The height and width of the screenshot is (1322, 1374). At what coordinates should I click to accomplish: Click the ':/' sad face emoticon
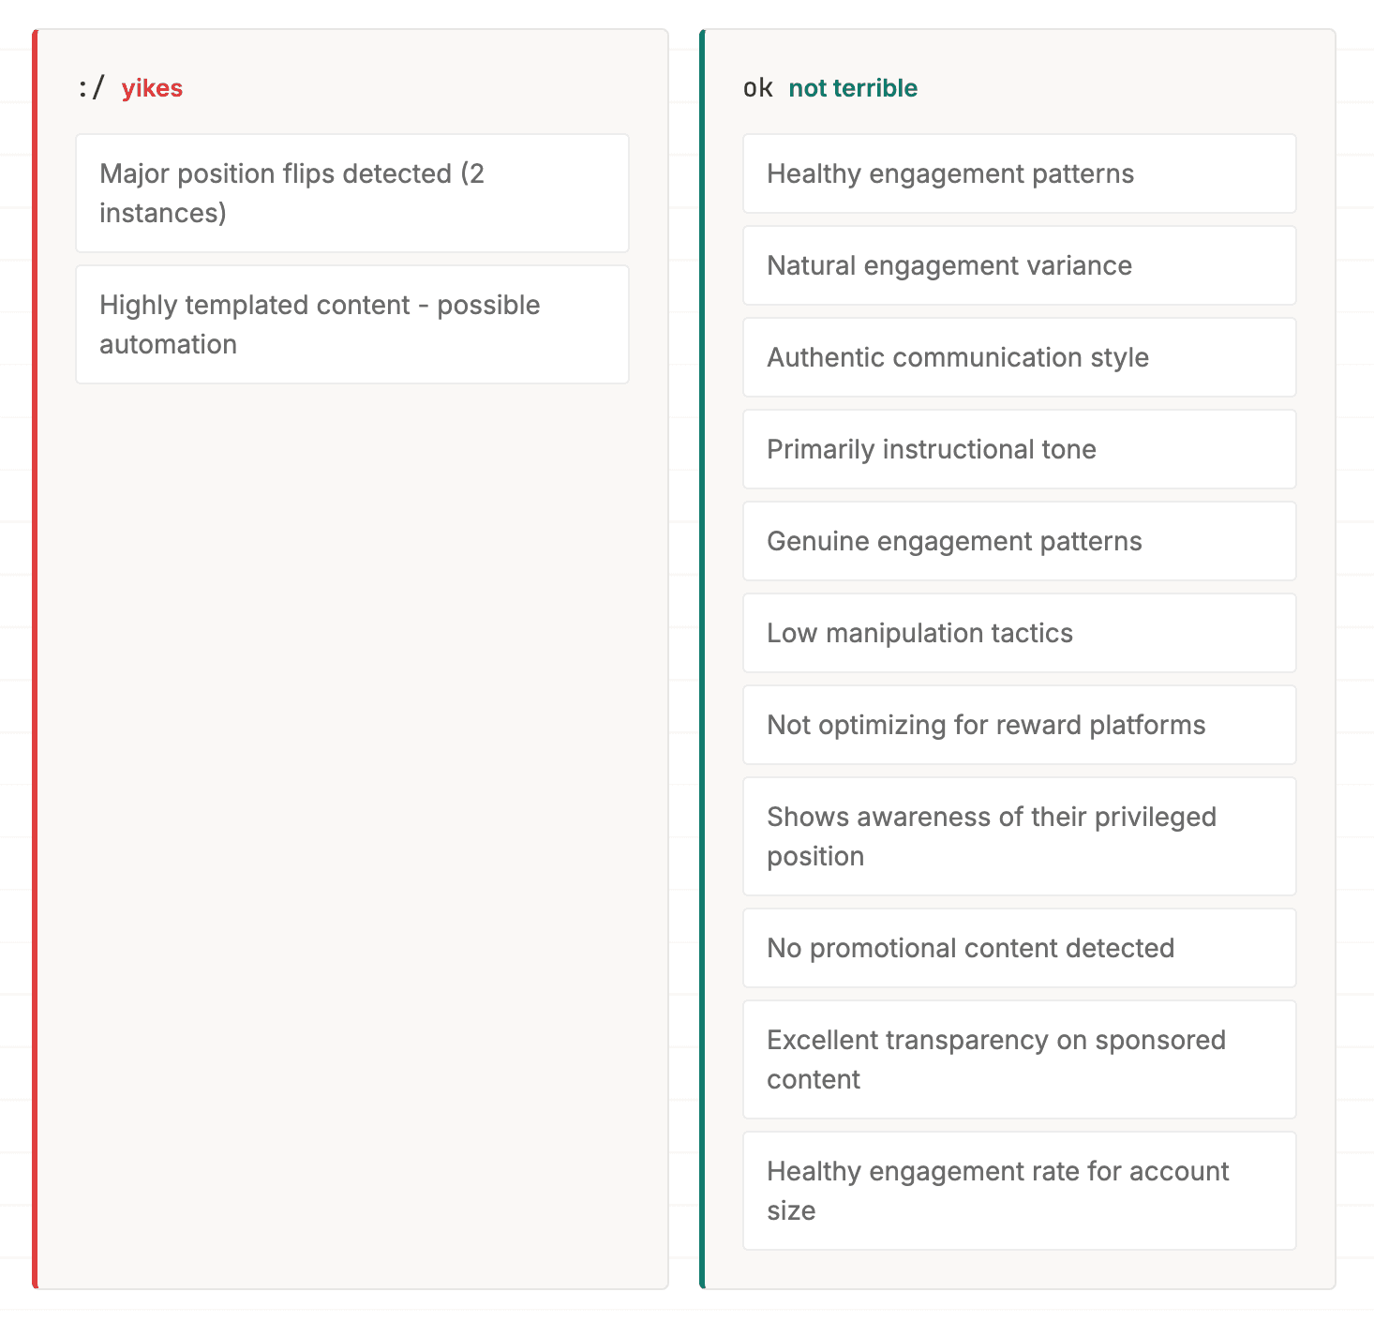click(91, 88)
